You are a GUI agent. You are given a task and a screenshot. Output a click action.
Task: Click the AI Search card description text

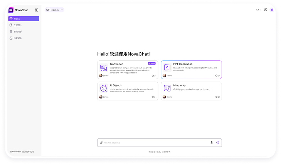click(131, 90)
